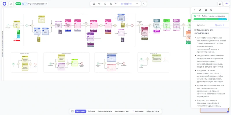Viewport: 231px width, 115px height.
Task: Select the red end event in fourth lower subprocess
Action: tap(165, 59)
